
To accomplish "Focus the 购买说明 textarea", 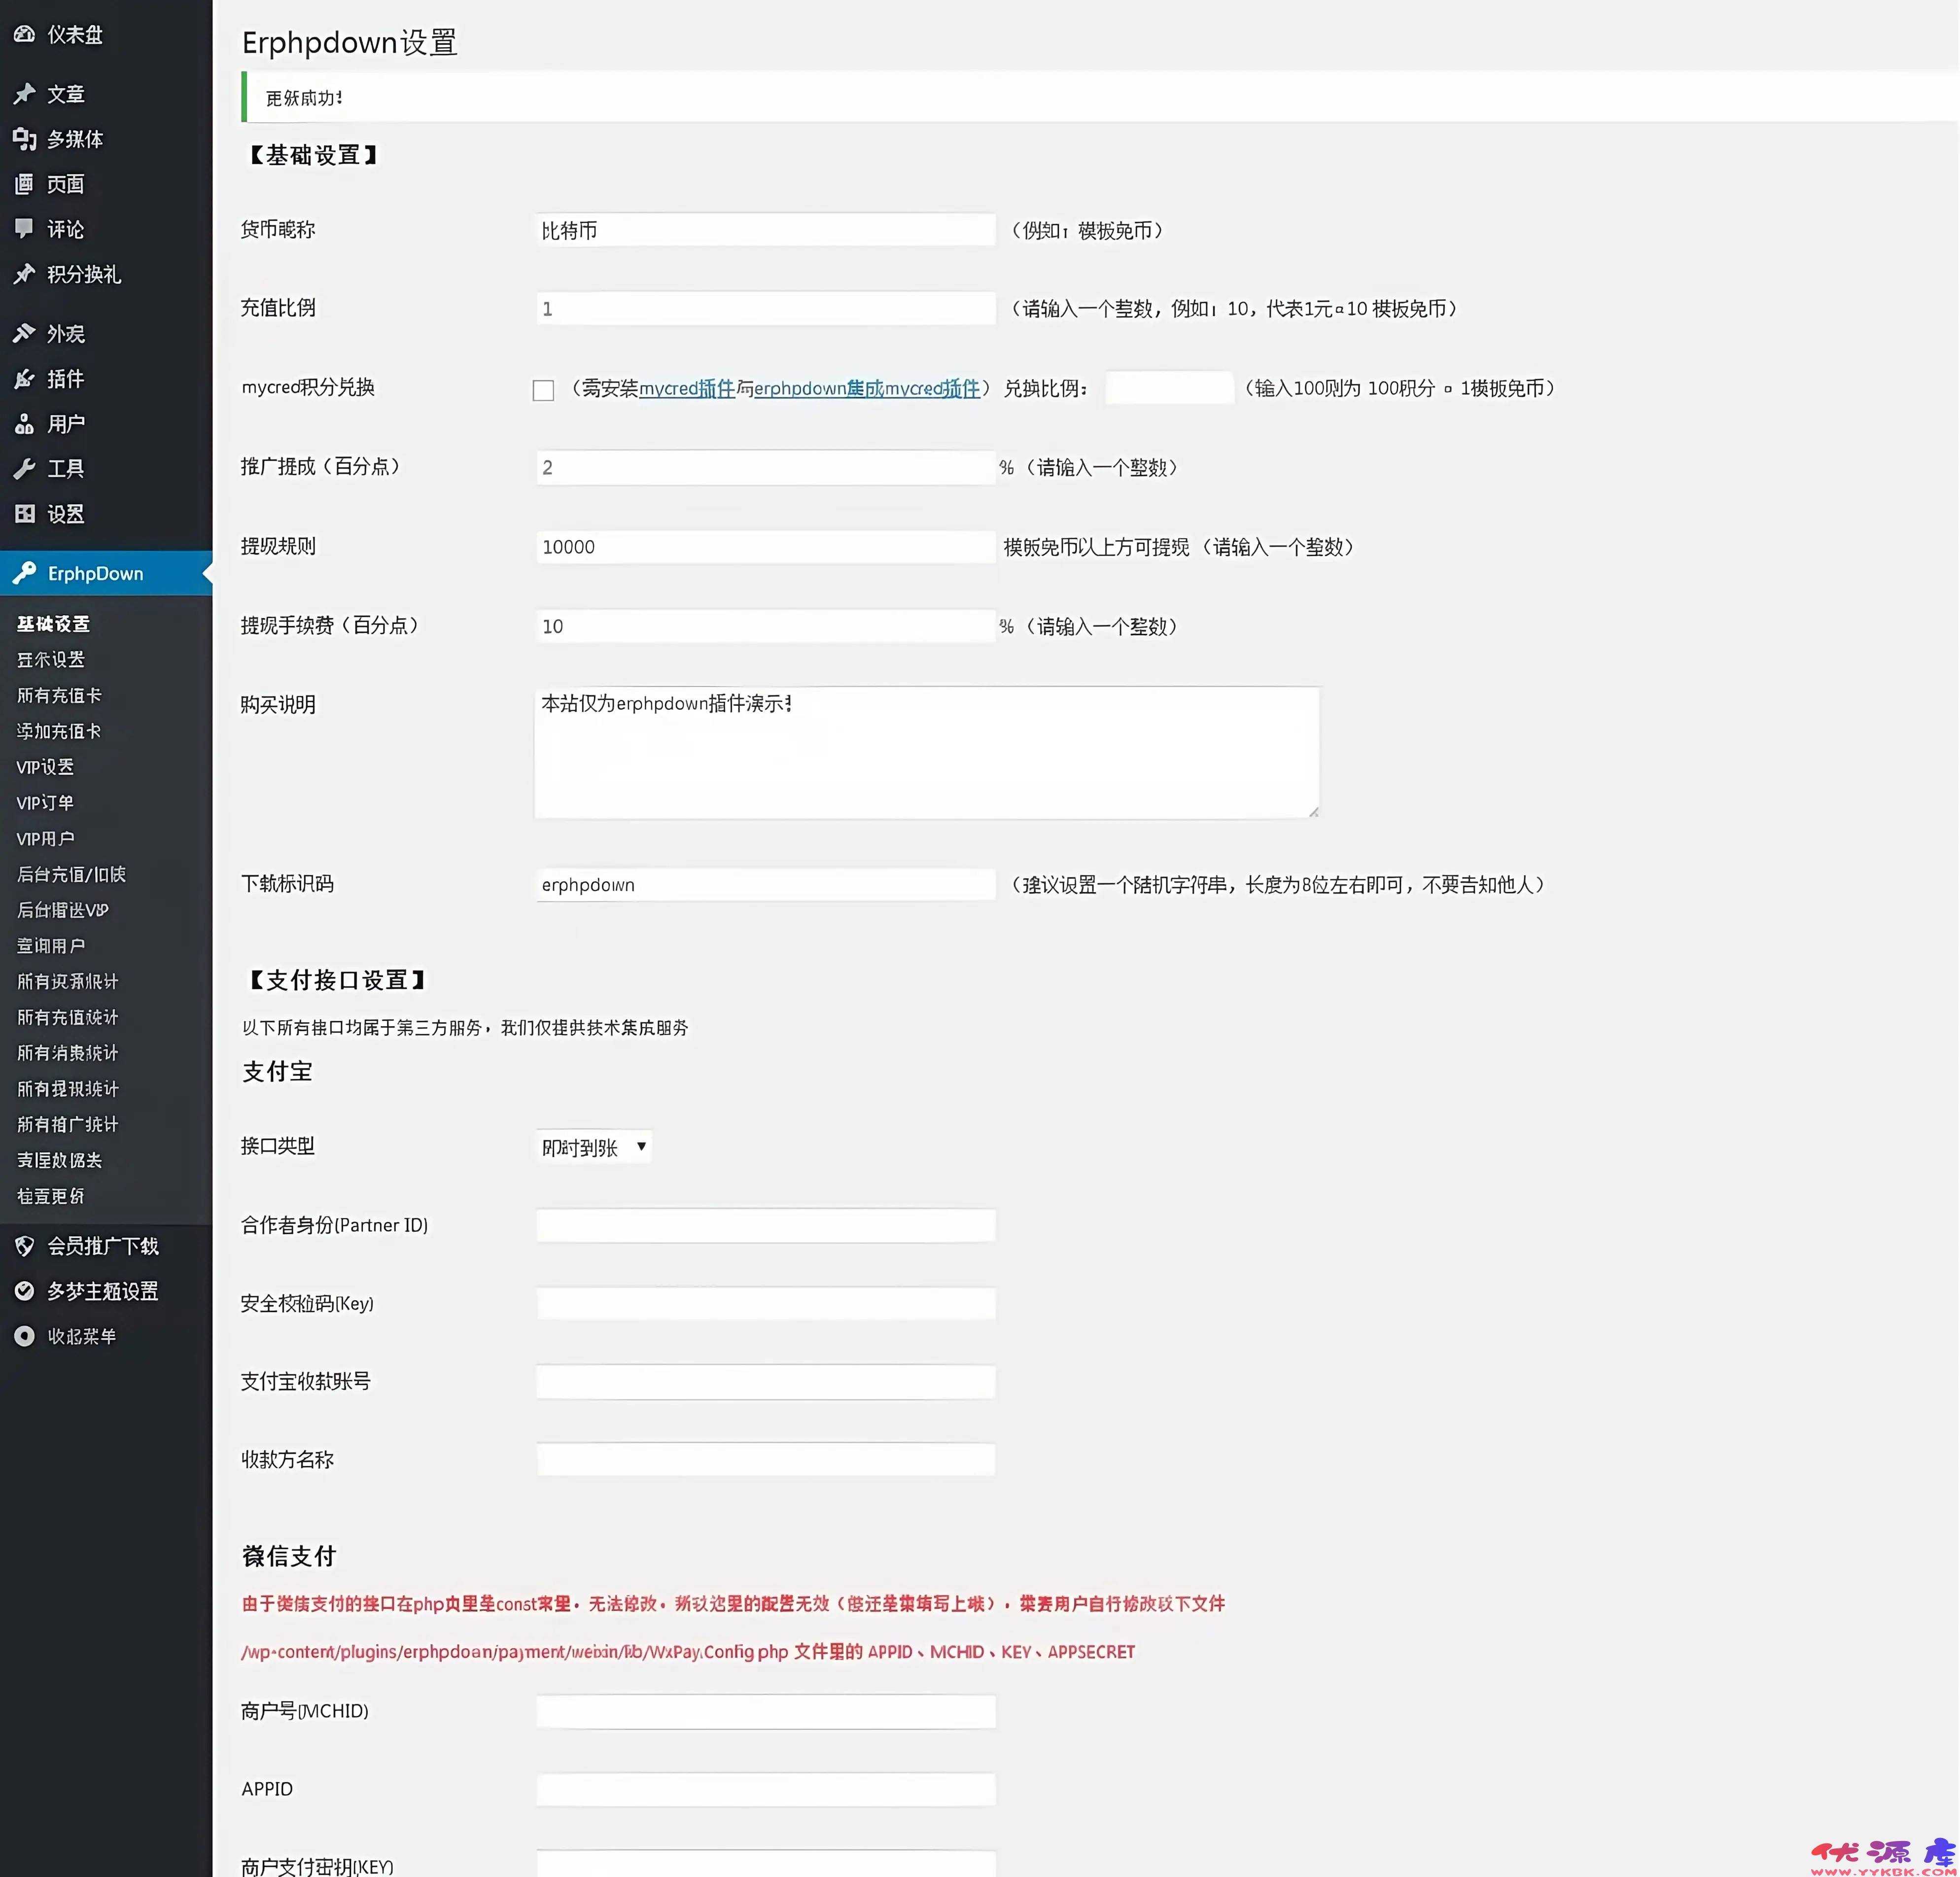I will 926,752.
